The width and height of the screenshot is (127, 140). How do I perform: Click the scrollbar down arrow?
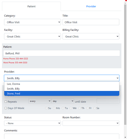(x=125, y=137)
